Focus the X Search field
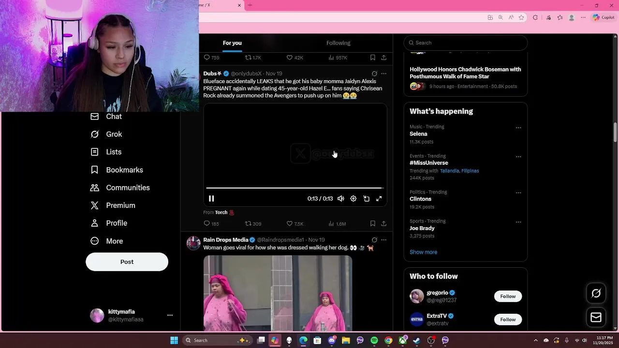 (x=465, y=43)
